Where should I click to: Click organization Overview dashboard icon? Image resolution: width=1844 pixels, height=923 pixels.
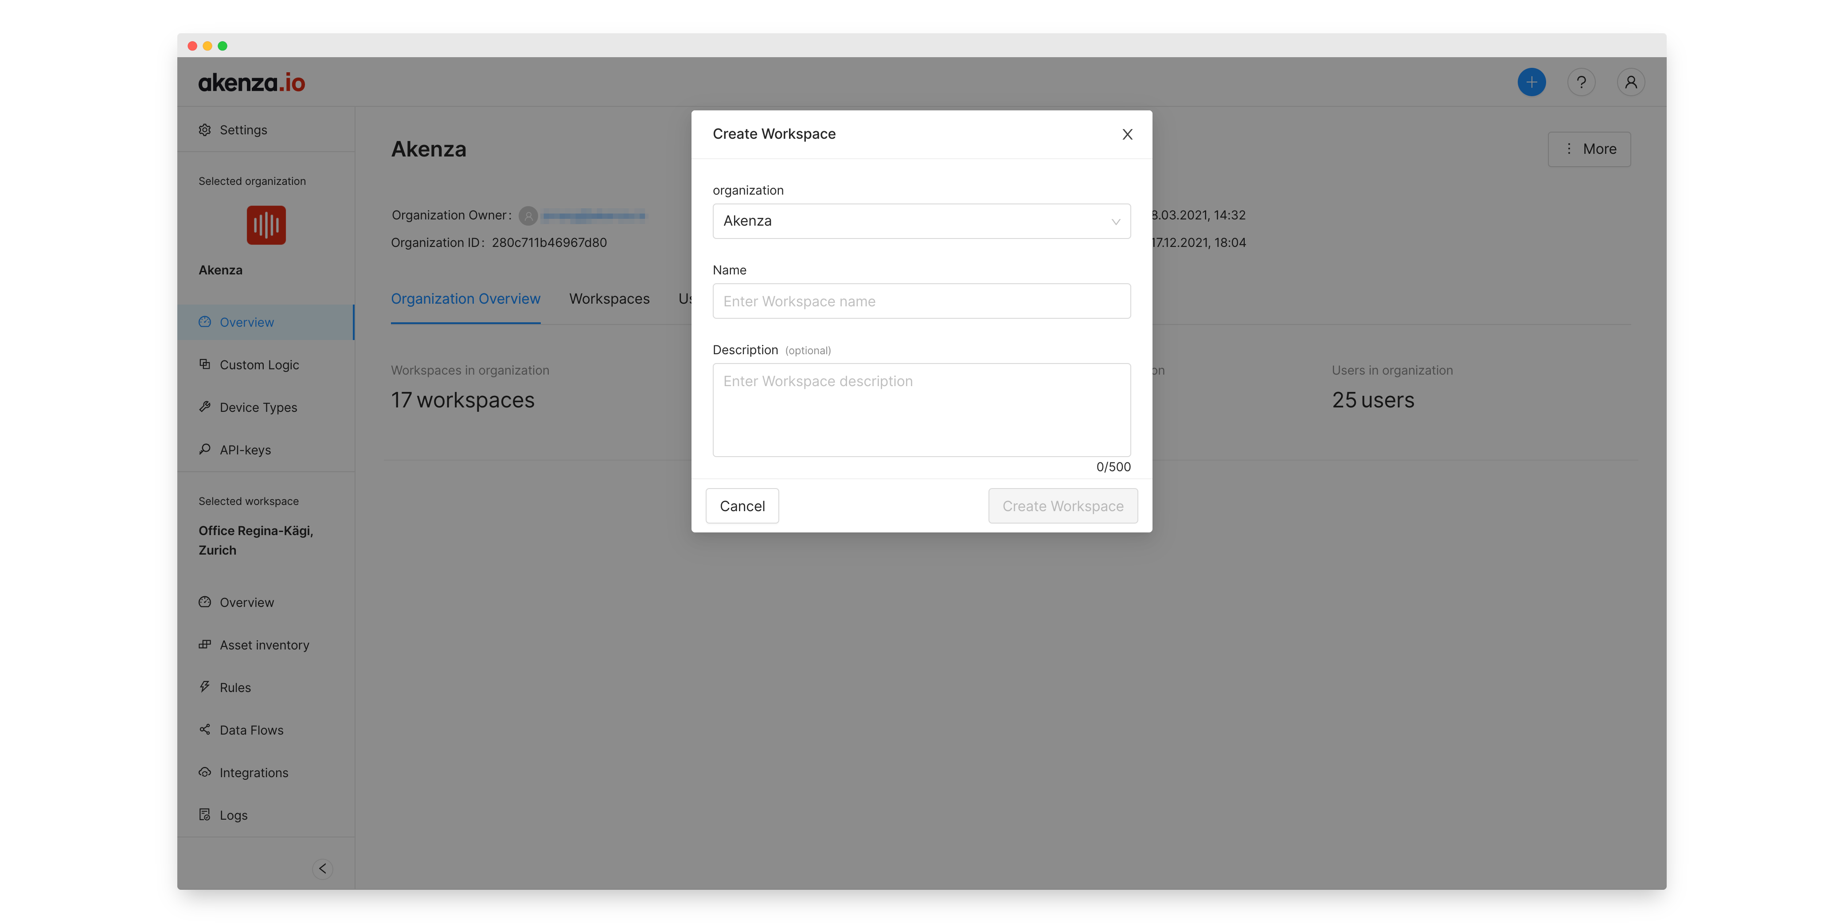coord(205,321)
